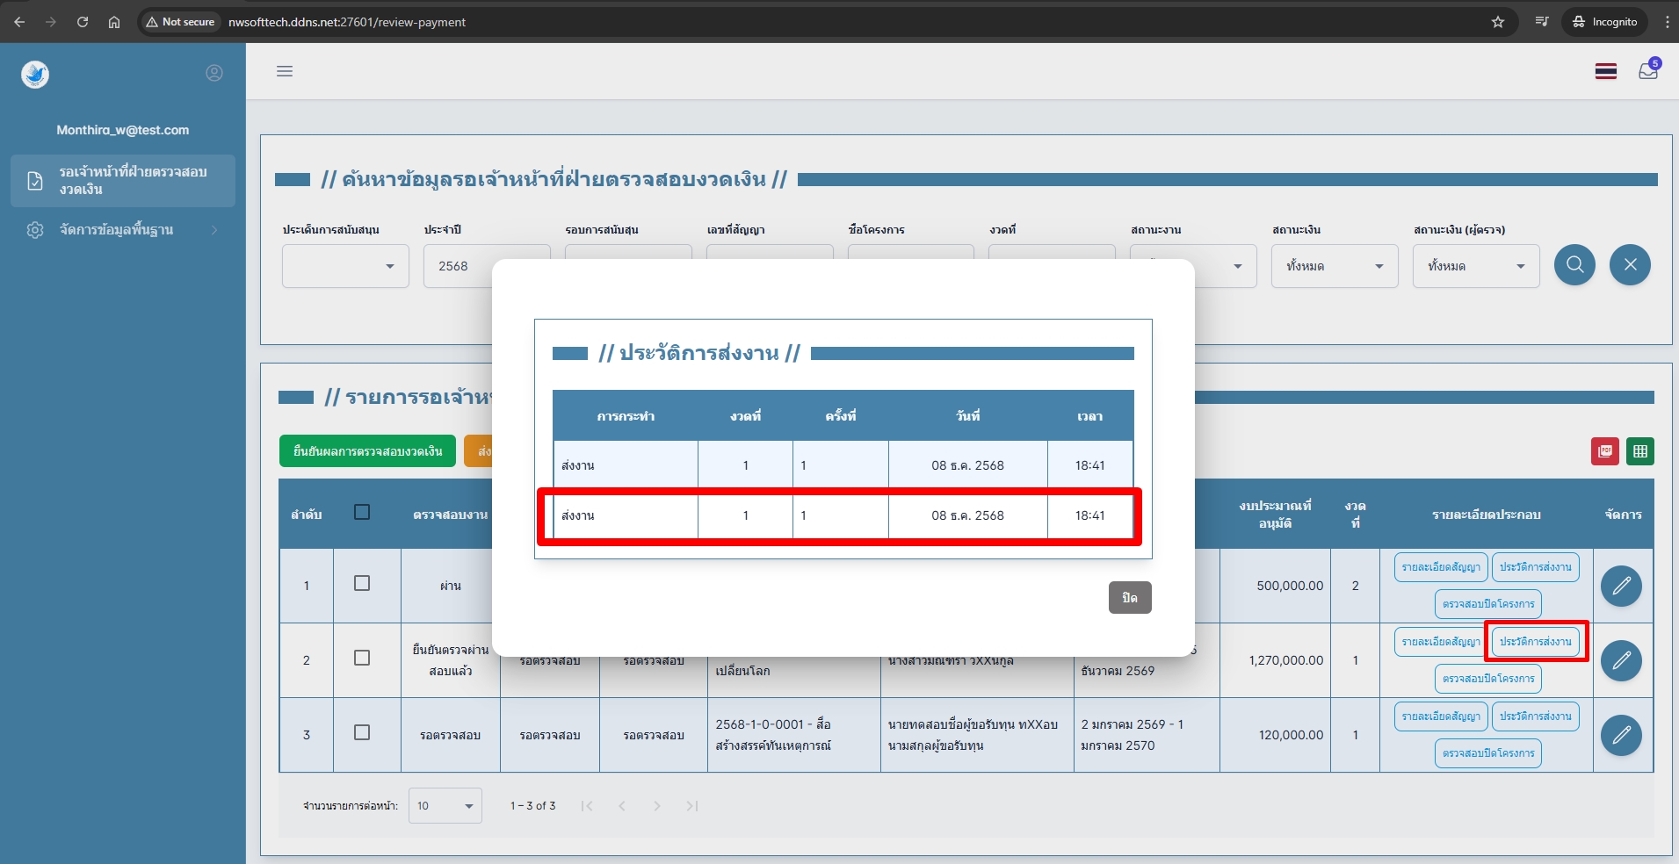Select รอเจ้าหน้าที่ฝ่ายตรวจสอบงวดเงิน sidebar item
The image size is (1679, 864).
click(x=123, y=181)
